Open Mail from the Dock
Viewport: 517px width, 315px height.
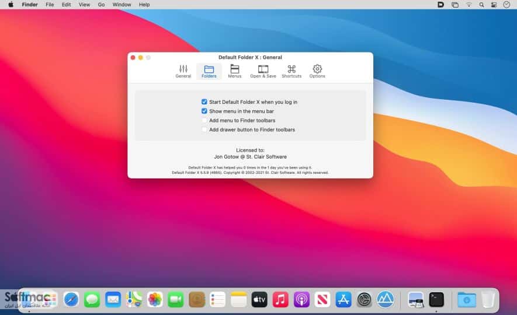113,299
